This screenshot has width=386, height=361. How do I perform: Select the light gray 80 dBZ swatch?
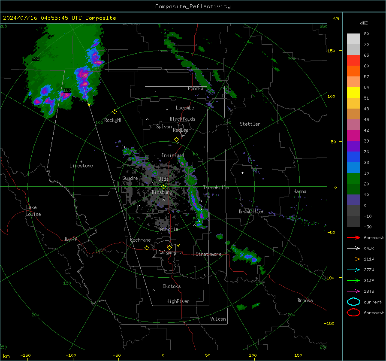(x=353, y=39)
